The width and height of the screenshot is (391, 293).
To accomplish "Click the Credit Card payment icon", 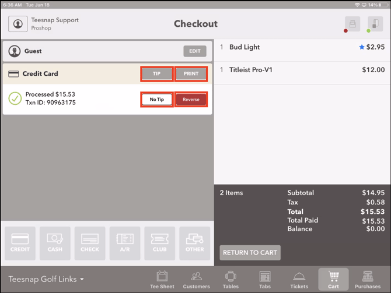I will (13, 74).
